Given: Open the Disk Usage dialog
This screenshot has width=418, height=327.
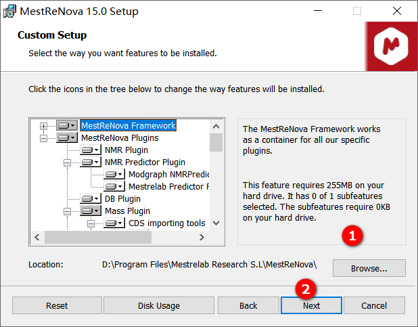Looking at the screenshot, I should (159, 305).
